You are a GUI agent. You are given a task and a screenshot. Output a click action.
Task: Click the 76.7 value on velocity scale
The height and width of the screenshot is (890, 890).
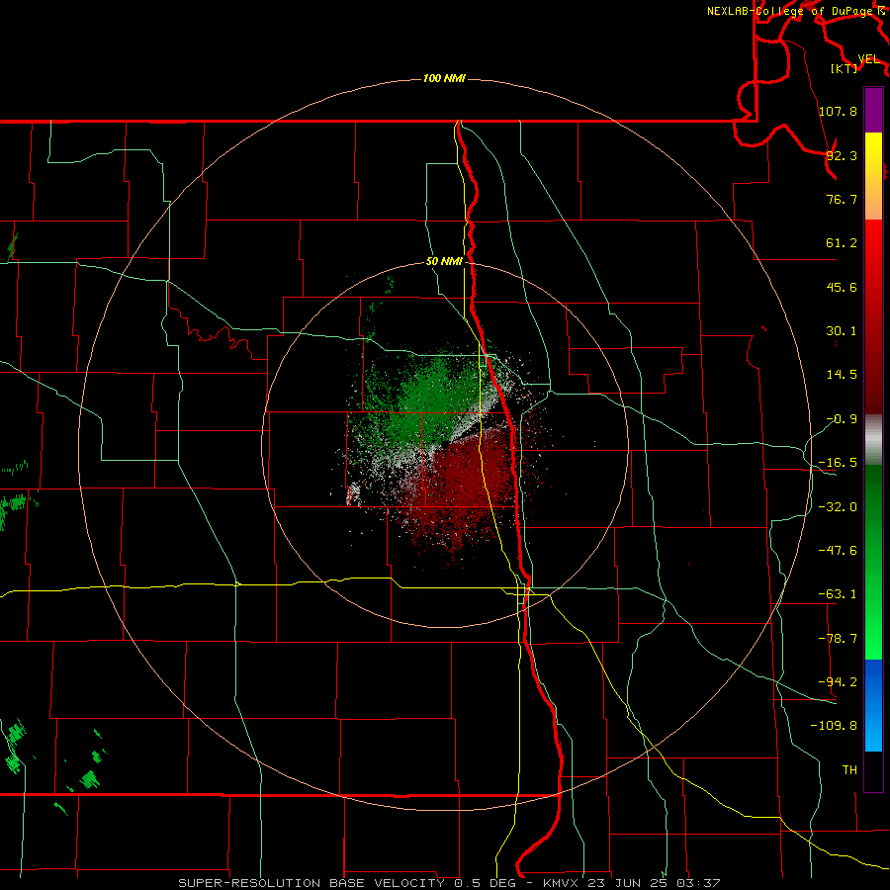(842, 199)
